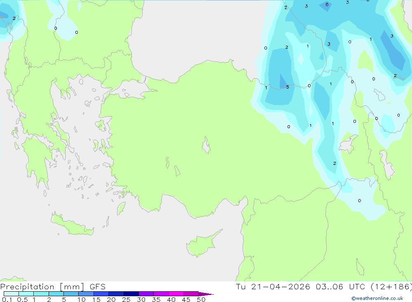412x302 pixels.
Task: Click the legend label '35'
Action: 156,300
